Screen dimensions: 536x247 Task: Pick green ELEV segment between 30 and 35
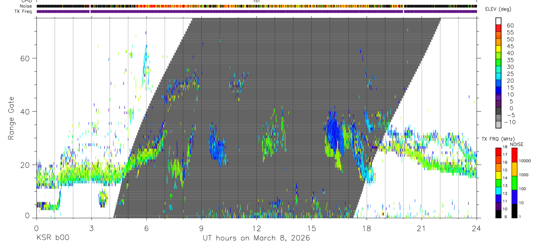pos(498,62)
